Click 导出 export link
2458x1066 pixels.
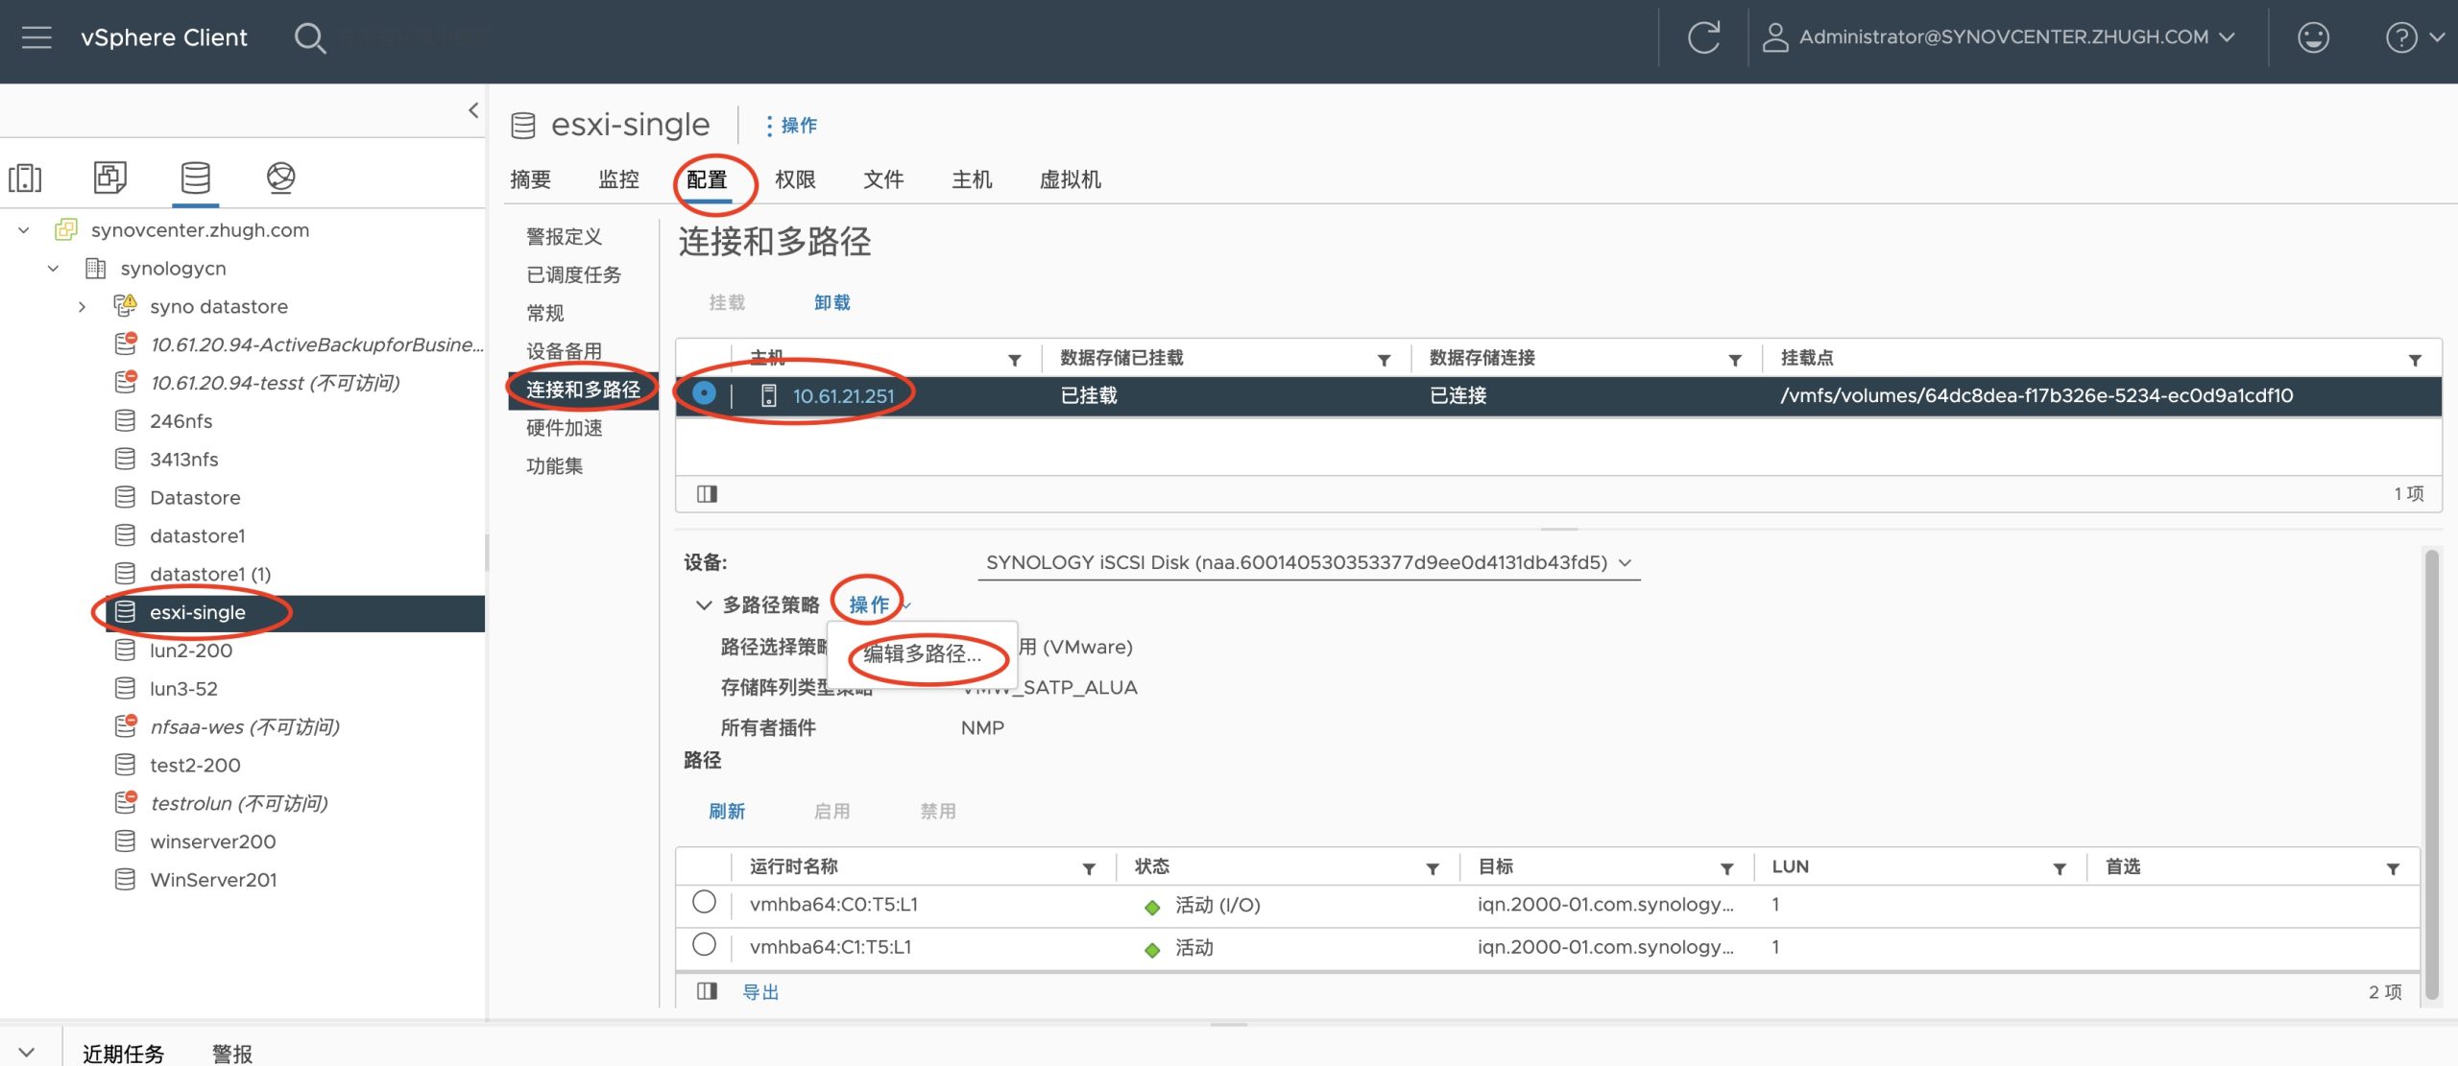click(x=760, y=992)
